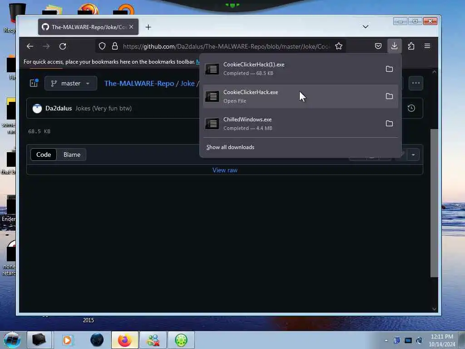View commit history clock icon
This screenshot has height=349, width=465.
(x=411, y=108)
